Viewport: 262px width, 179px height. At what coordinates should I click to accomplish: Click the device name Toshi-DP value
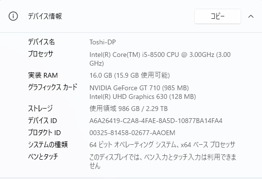102,42
